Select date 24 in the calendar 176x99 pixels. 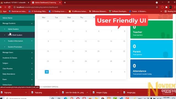(61, 61)
